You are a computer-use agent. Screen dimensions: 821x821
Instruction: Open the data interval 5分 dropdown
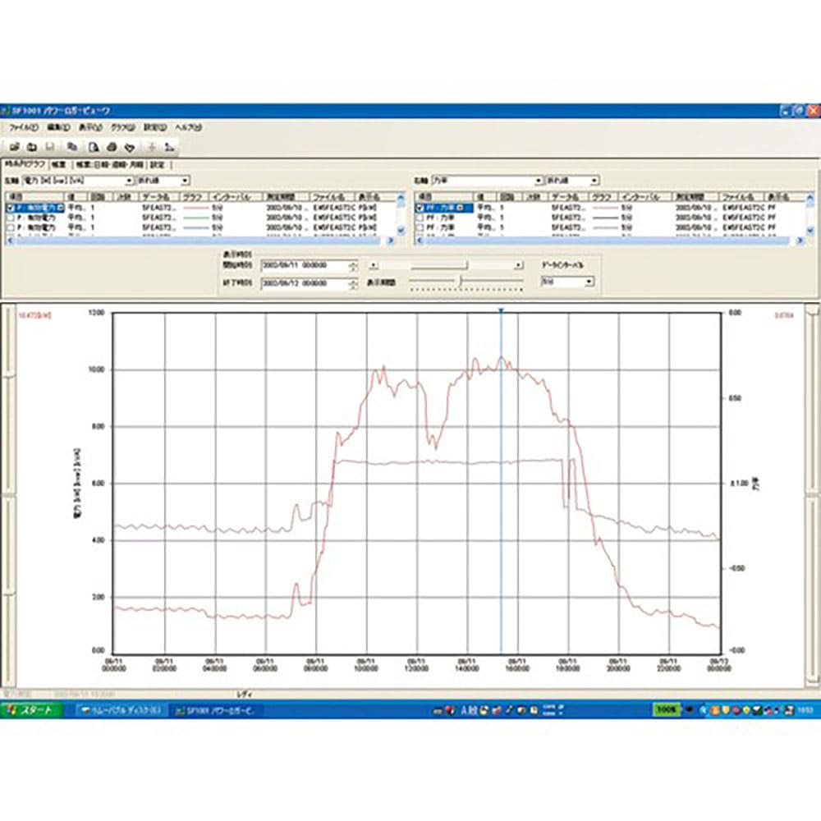click(x=589, y=282)
